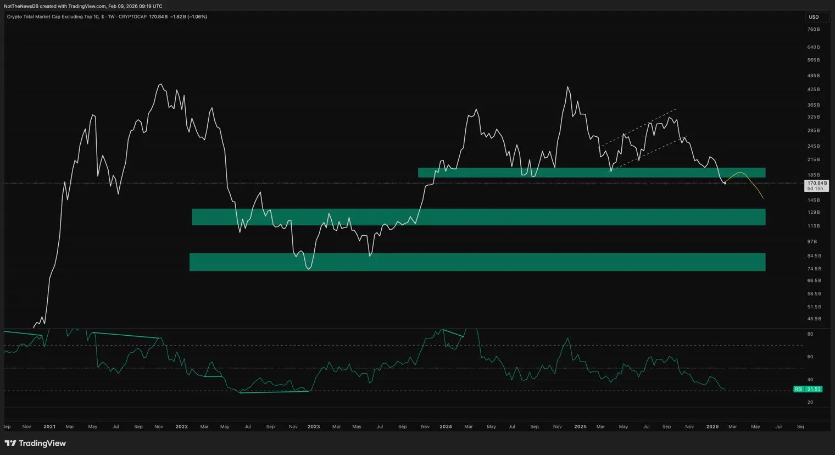Click the TradingView logo at bottom left
This screenshot has width=835, height=455.
click(x=35, y=443)
